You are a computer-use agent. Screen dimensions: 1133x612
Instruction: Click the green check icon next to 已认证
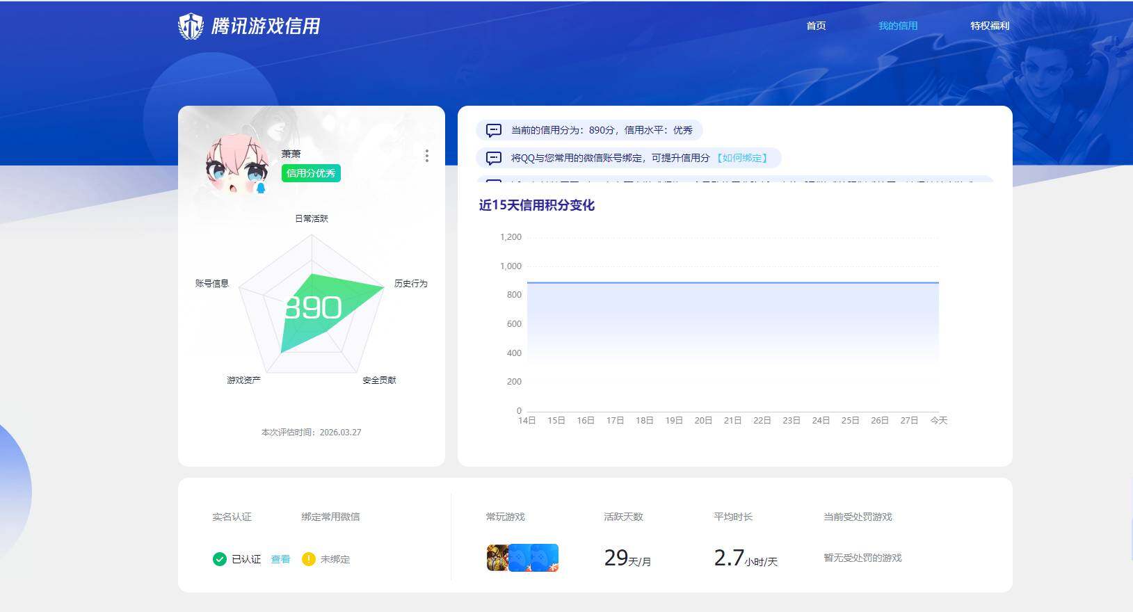pyautogui.click(x=219, y=559)
